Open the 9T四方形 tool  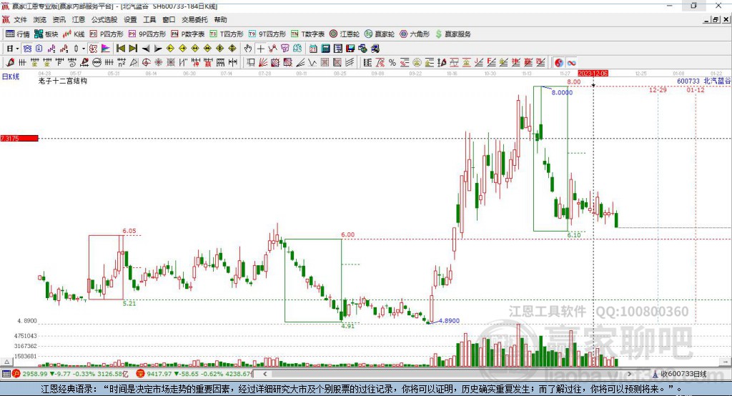tap(267, 34)
